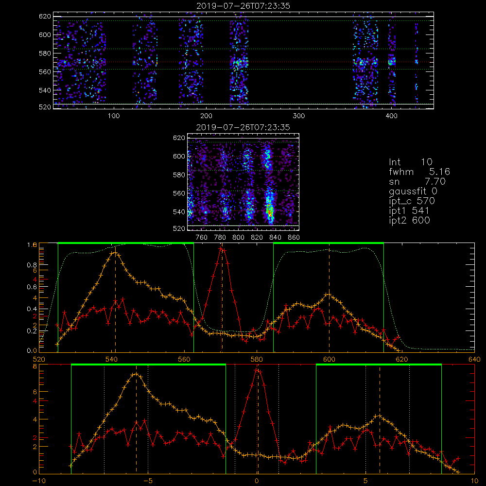Click the 0.6 y-axis label of upper profile plot
486x486 pixels.
(x=32, y=287)
